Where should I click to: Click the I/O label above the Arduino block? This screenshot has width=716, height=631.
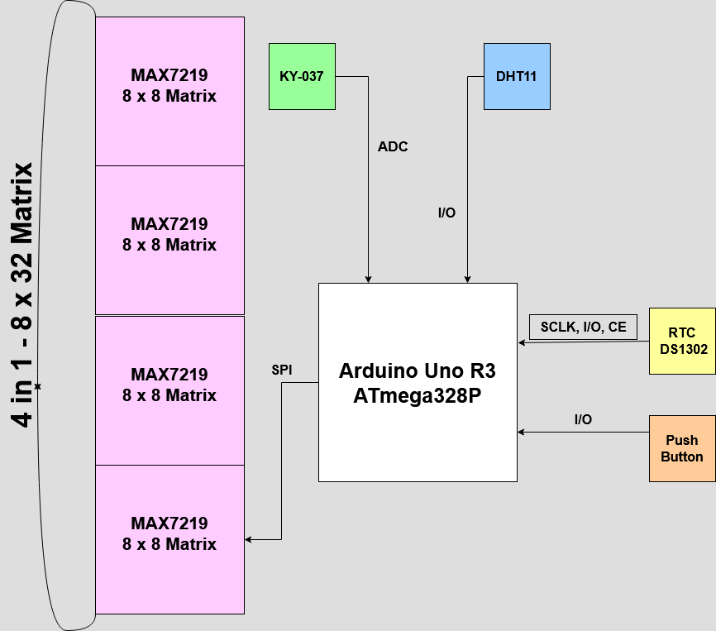click(x=446, y=213)
